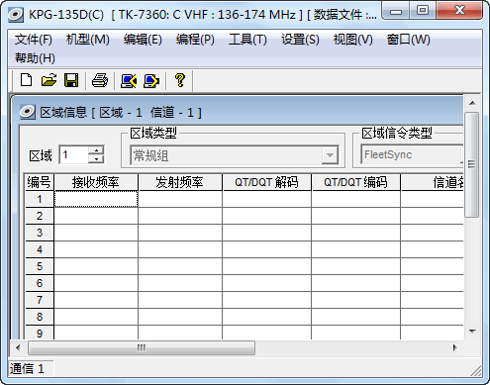Screen dimensions: 490x385
Task: Open the 机型(M) menu
Action: [87, 40]
